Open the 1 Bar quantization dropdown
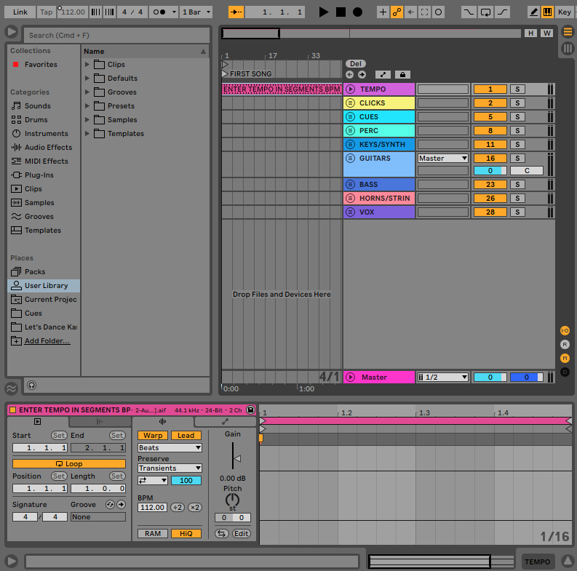 point(196,12)
